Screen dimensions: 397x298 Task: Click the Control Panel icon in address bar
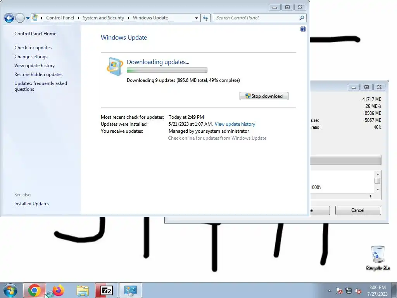pyautogui.click(x=35, y=18)
